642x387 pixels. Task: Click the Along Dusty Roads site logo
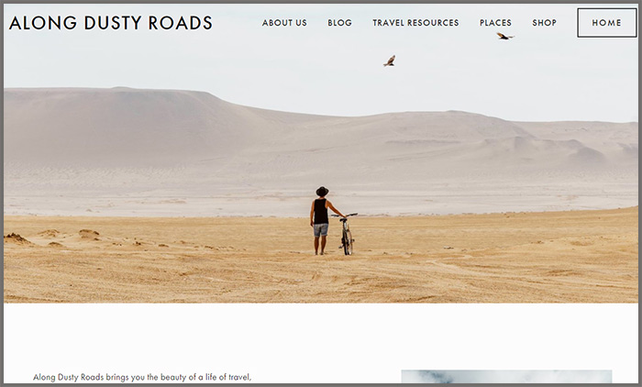[x=111, y=23]
